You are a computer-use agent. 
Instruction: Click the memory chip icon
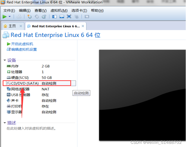pos(9,66)
